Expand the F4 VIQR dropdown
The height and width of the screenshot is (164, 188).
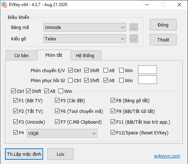[x=62, y=133]
